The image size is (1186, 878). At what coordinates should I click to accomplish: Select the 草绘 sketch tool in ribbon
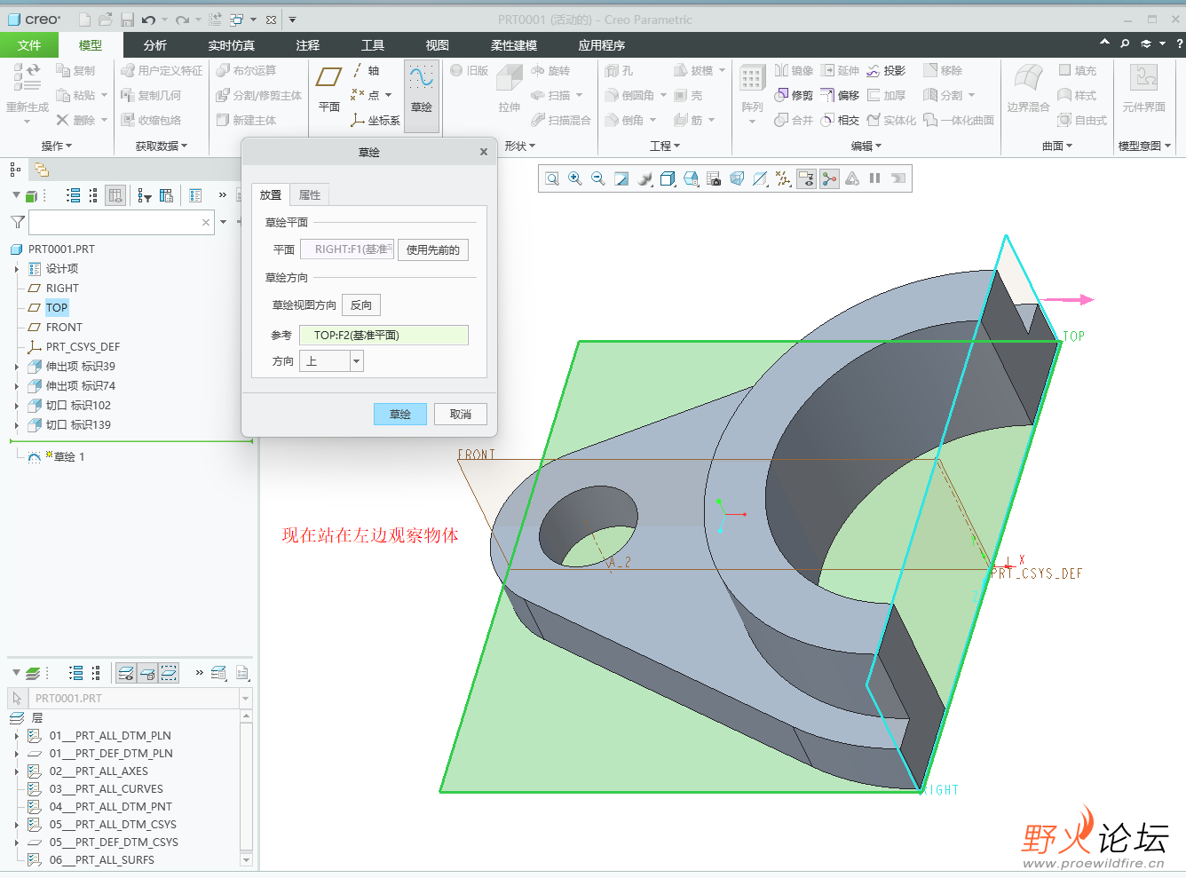422,97
